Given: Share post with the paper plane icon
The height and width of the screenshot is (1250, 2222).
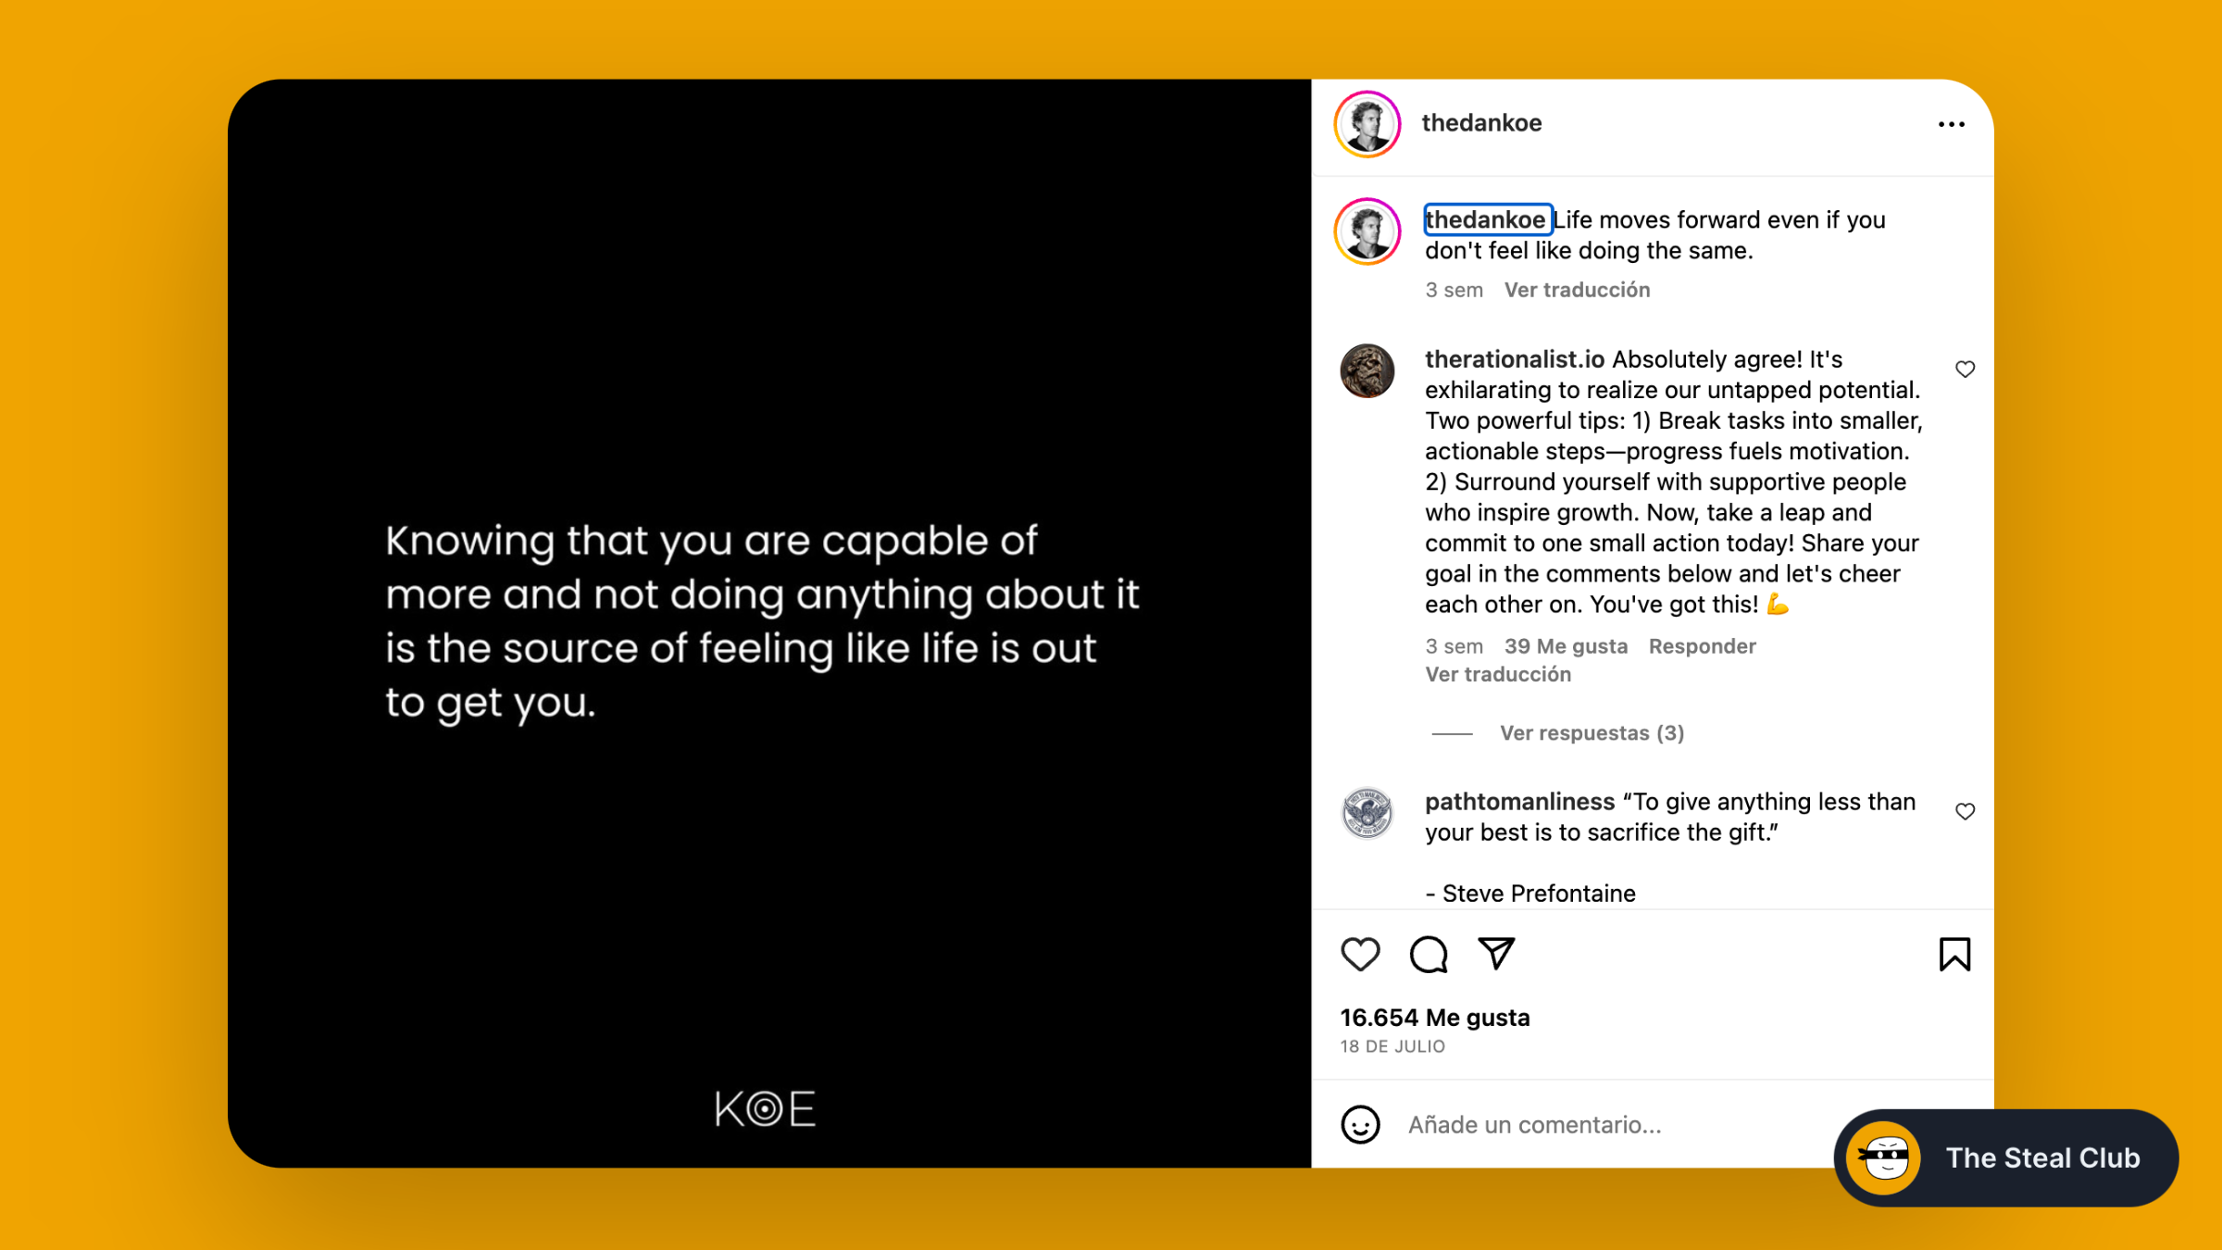Looking at the screenshot, I should point(1496,954).
